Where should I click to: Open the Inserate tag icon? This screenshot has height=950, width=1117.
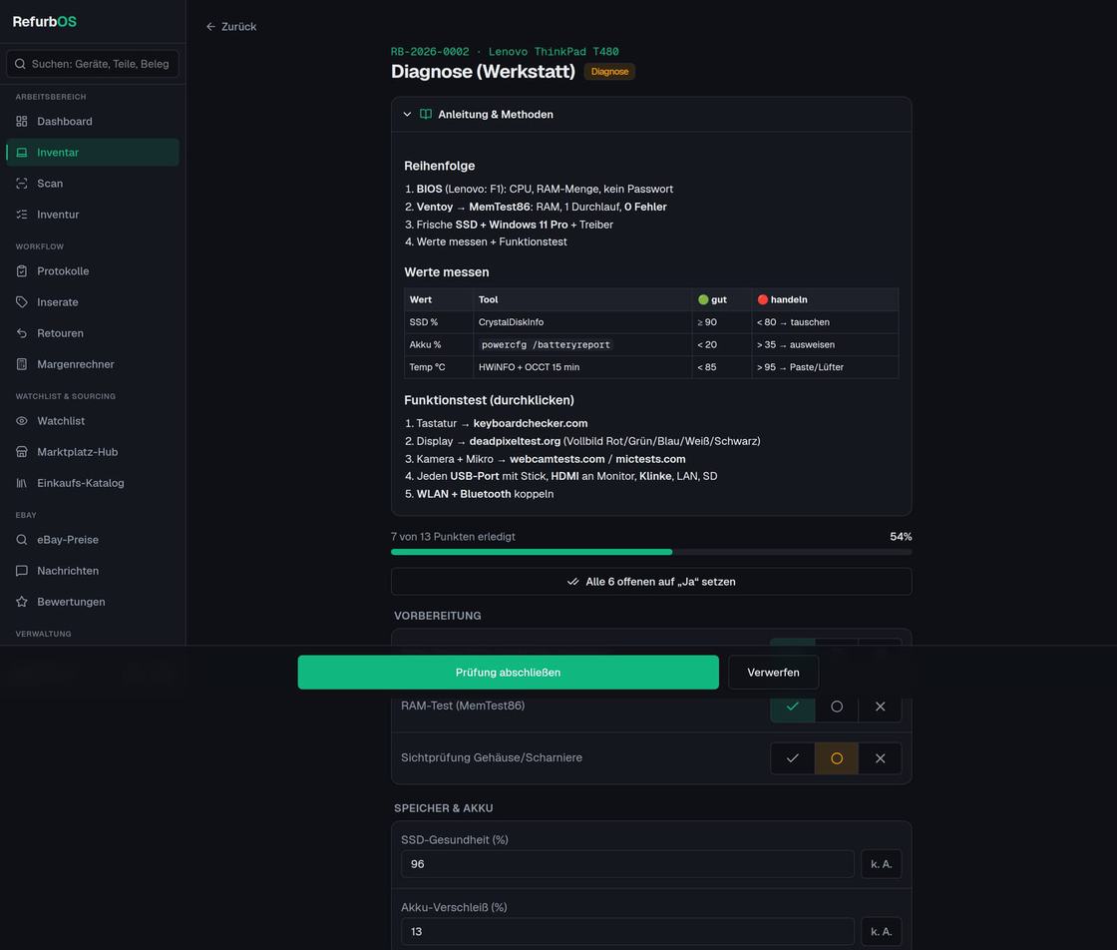(x=21, y=302)
